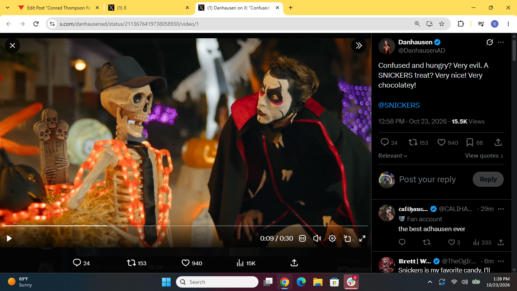The image size is (517, 291).
Task: Enter fullscreen video mode
Action: pos(362,238)
